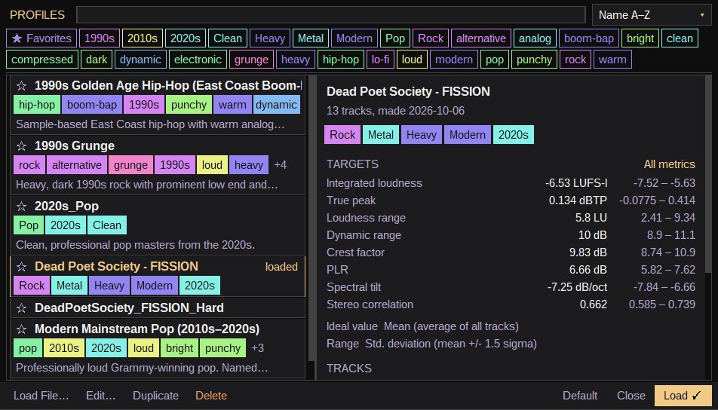Star the 1990s Grunge profile as favorite
718x410 pixels.
pyautogui.click(x=22, y=146)
